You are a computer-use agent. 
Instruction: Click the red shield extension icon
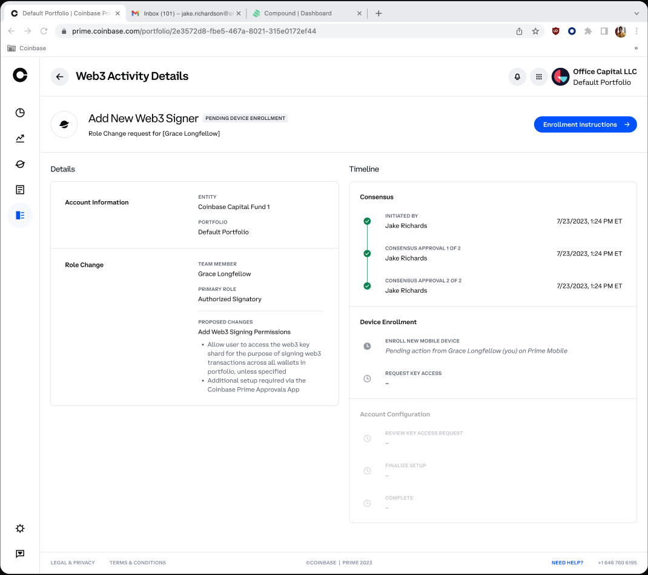(555, 31)
